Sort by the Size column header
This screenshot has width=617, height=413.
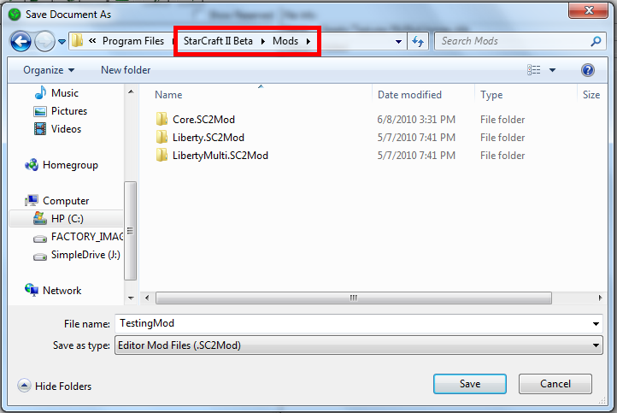pos(591,95)
